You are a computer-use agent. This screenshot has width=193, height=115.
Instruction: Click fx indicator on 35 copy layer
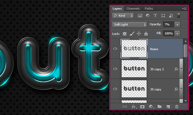point(176,89)
